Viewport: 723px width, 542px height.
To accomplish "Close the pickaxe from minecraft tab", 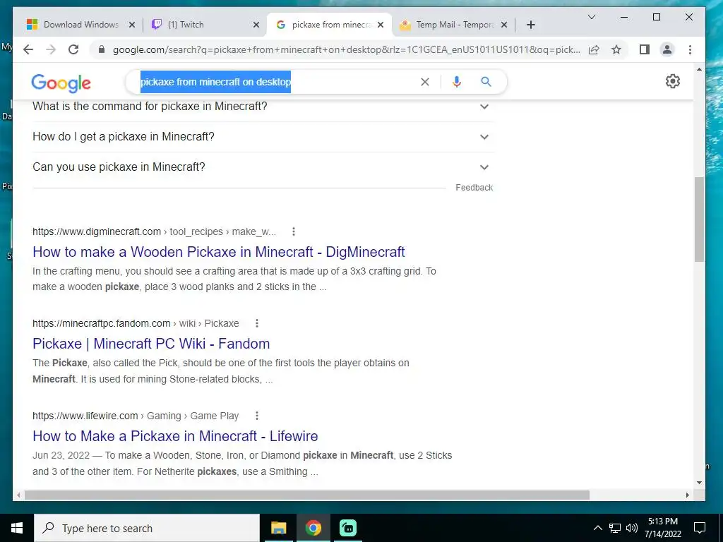I will click(381, 25).
